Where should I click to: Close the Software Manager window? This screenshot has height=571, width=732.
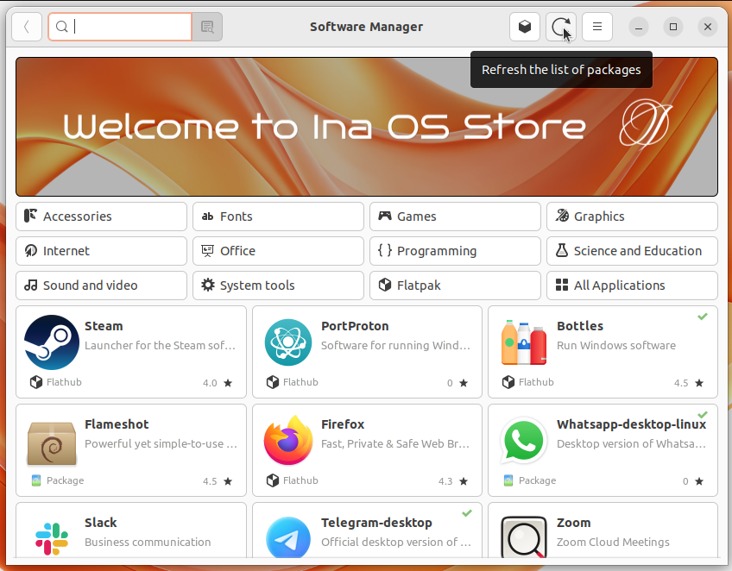click(708, 27)
